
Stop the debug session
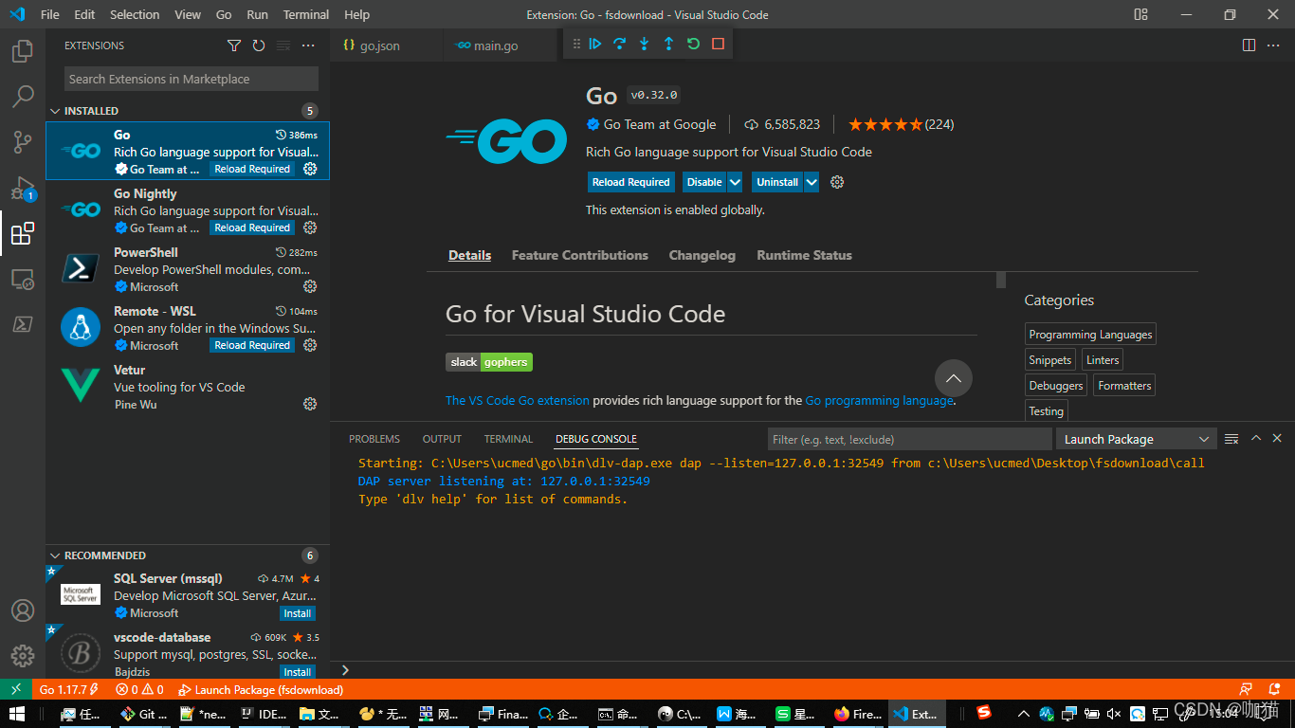coord(718,44)
